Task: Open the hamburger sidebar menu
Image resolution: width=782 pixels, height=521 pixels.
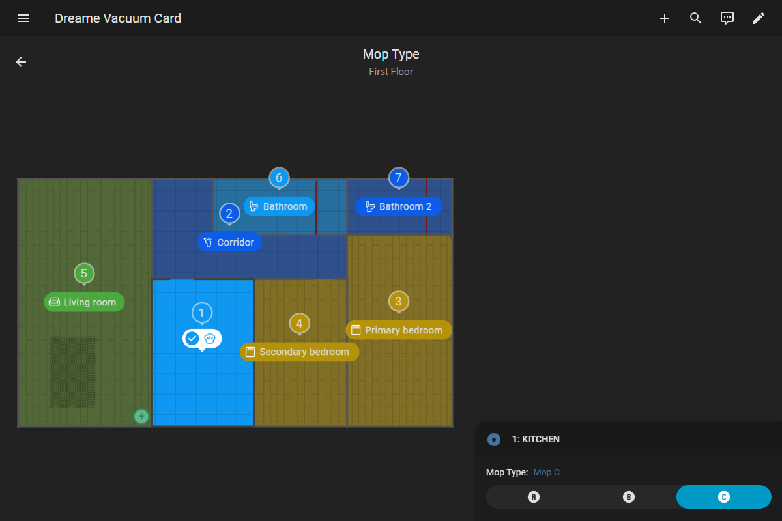Action: point(23,18)
